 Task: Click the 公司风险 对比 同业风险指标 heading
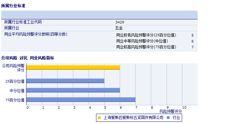28,58
